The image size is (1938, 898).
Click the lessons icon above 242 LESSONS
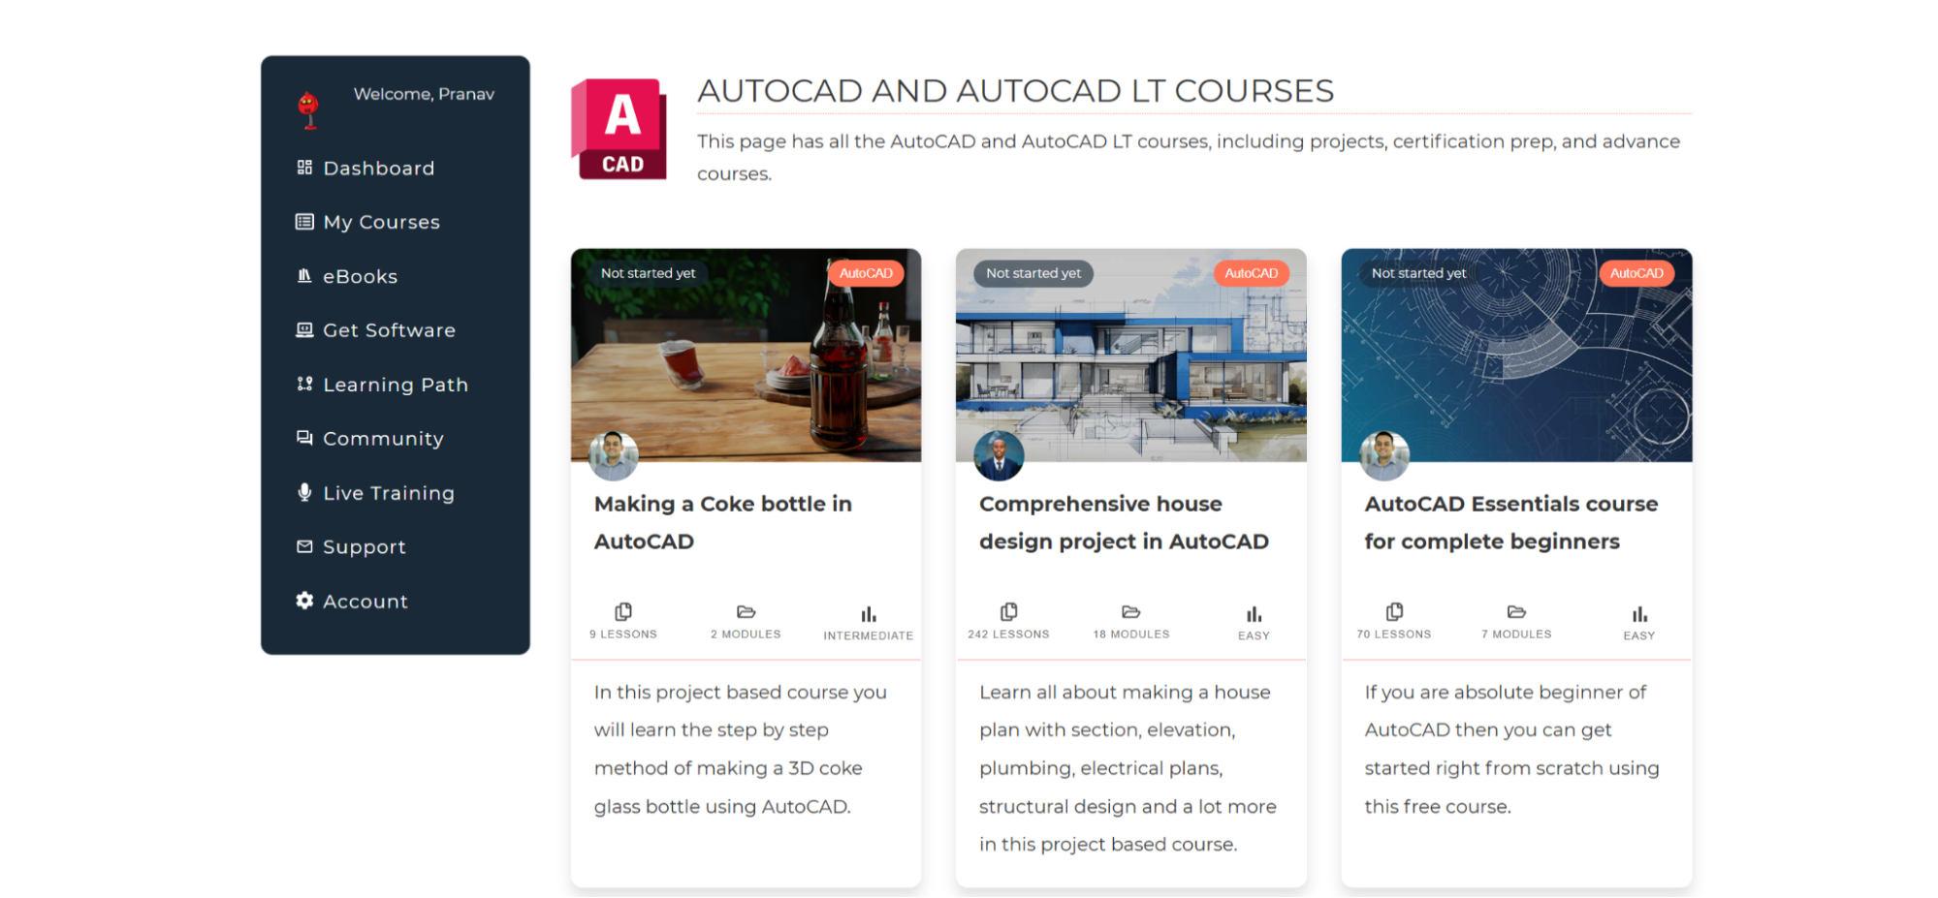[1008, 611]
